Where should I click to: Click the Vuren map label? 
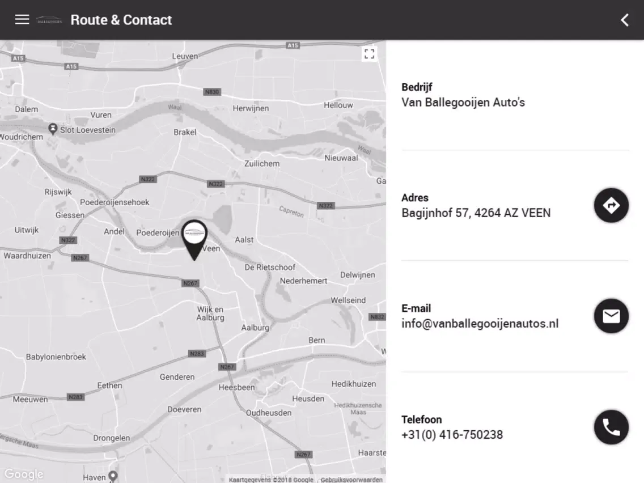coord(101,115)
